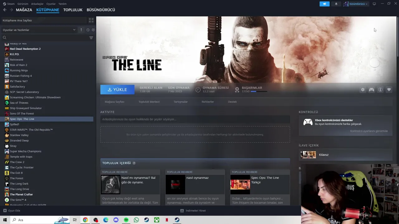Switch to MAĞAZA tab
Image resolution: width=399 pixels, height=224 pixels.
pyautogui.click(x=24, y=10)
